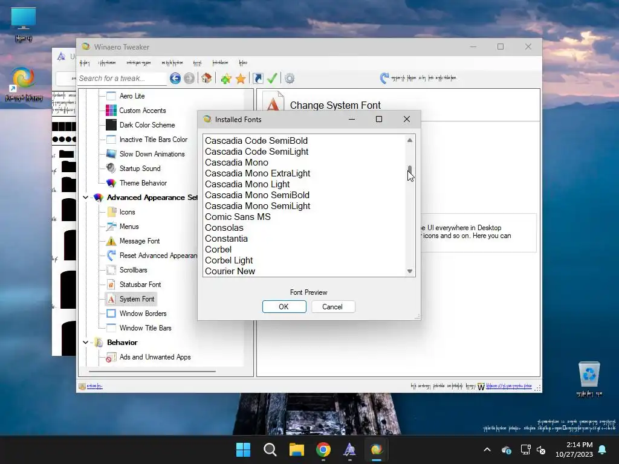This screenshot has width=619, height=464.
Task: Select Constantia font
Action: pos(226,239)
